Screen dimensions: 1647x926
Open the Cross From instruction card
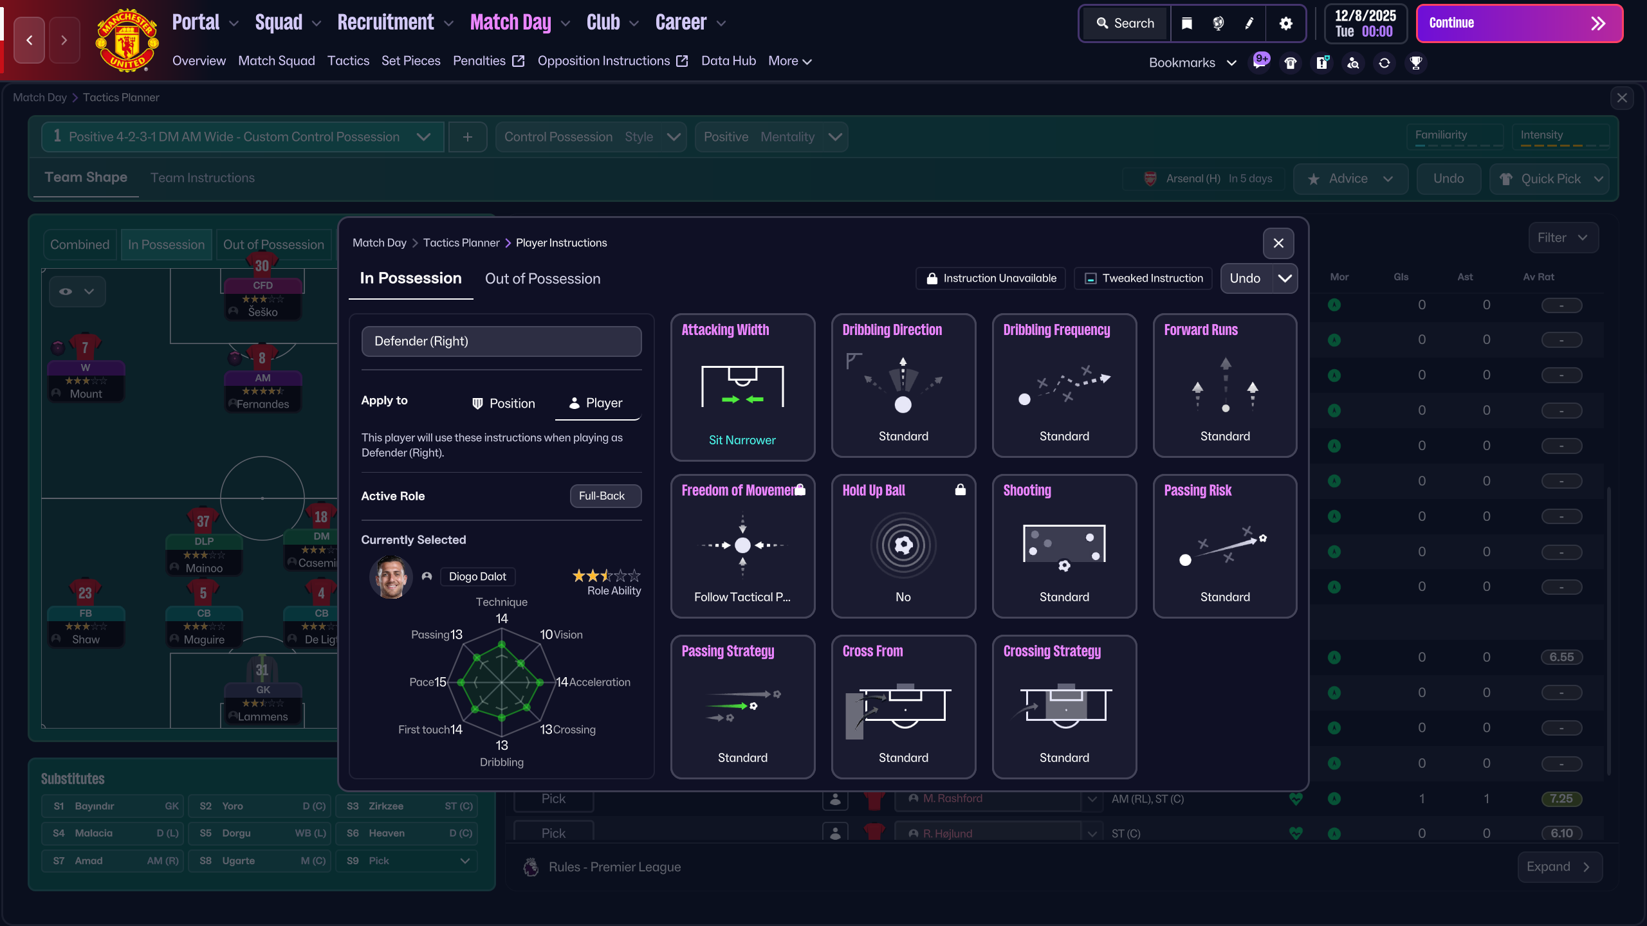903,707
